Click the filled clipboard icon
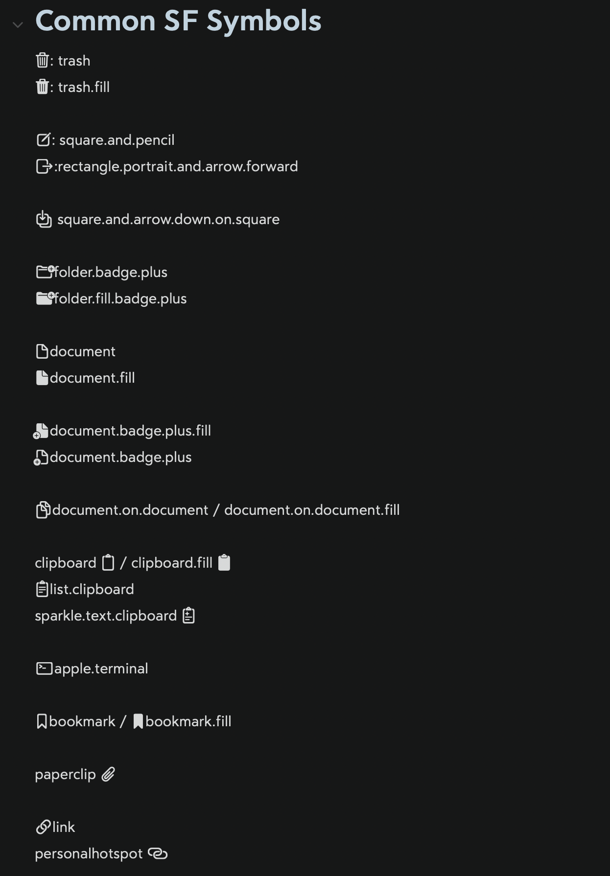This screenshot has width=610, height=876. 224,562
